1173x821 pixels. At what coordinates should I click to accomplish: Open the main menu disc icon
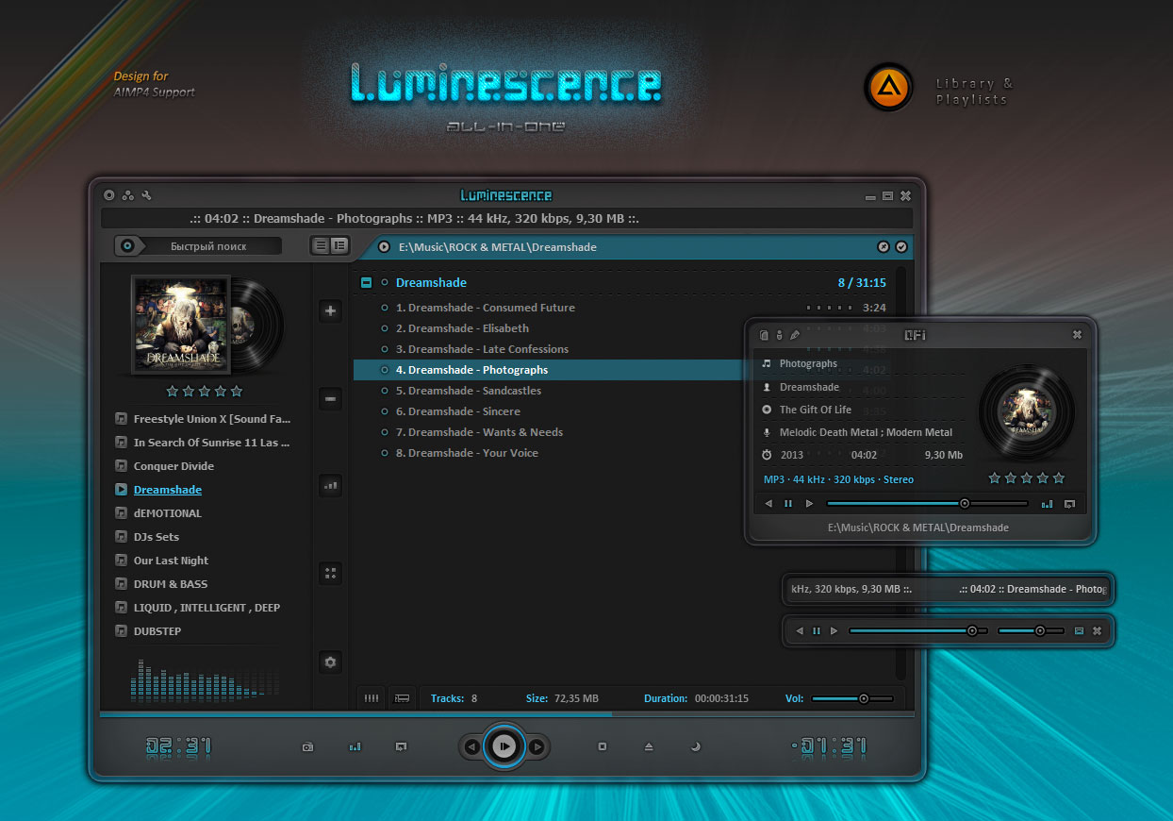point(109,195)
